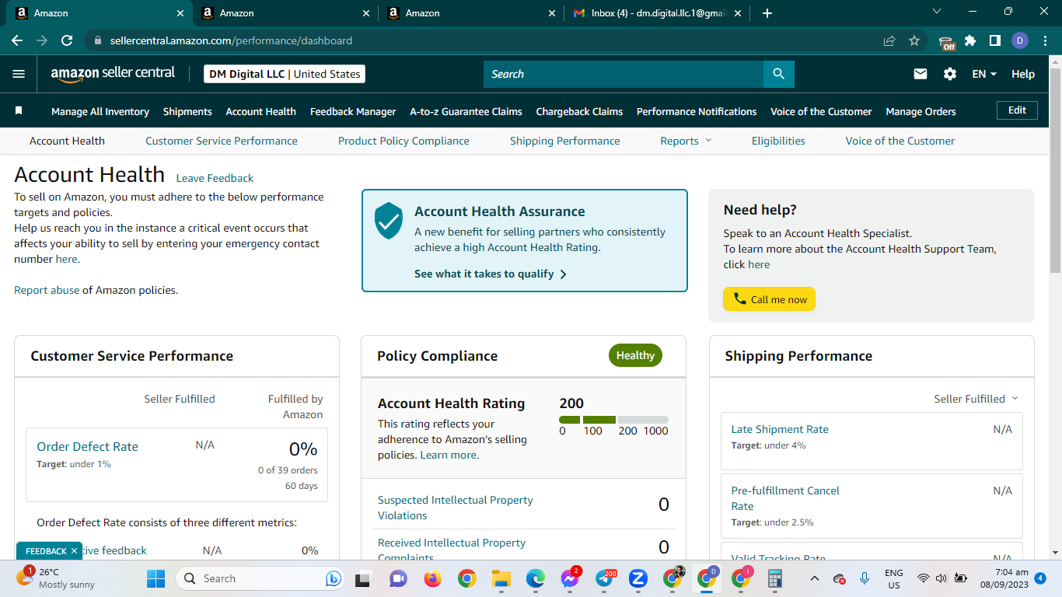Show hidden icons in system tray
Image resolution: width=1062 pixels, height=597 pixels.
click(815, 578)
